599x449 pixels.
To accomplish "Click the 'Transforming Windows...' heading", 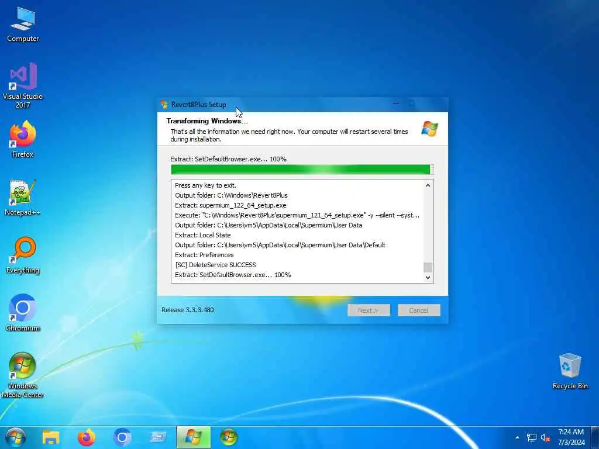I will coord(207,120).
